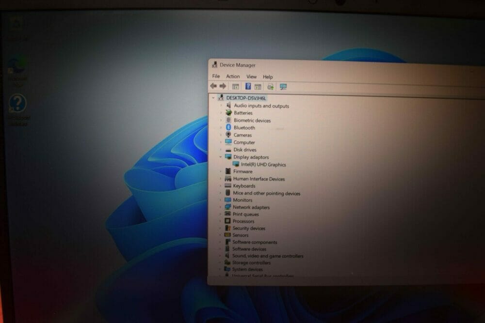The height and width of the screenshot is (323, 485).
Task: Click the drive icon beside Disk drives
Action: click(228, 150)
